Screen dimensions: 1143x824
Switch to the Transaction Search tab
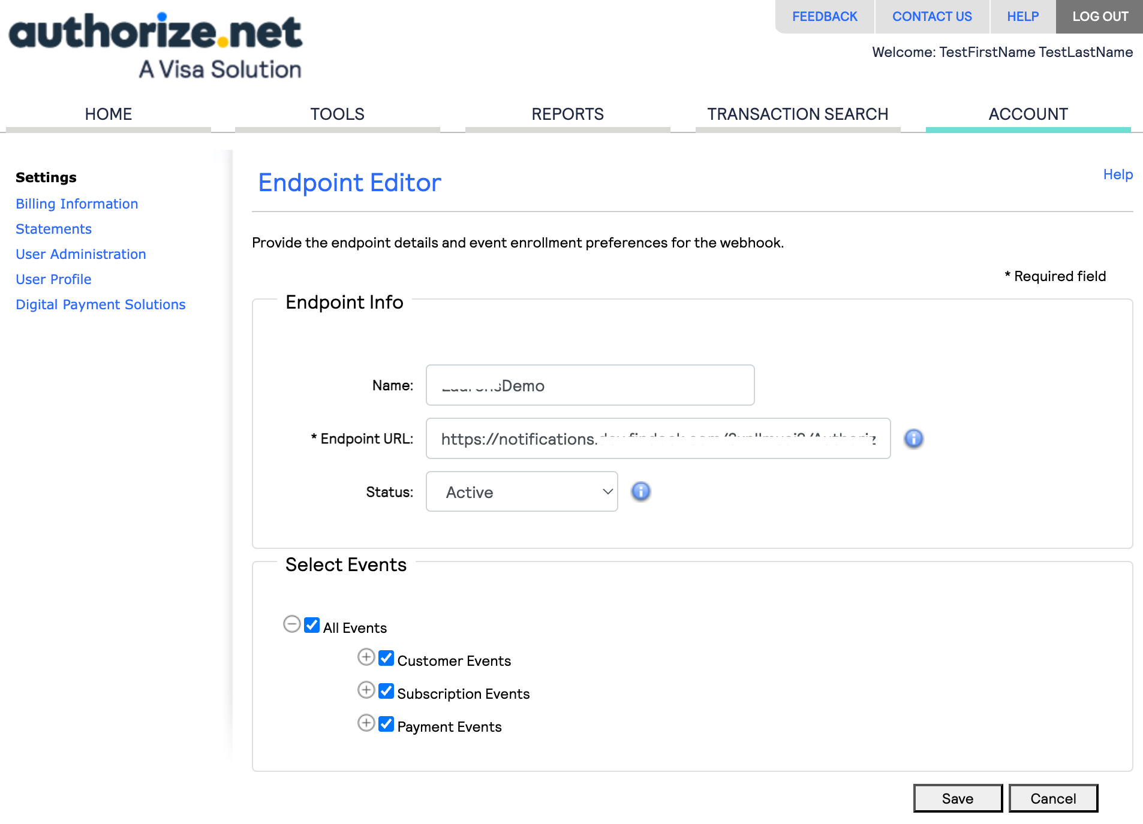[x=798, y=114]
